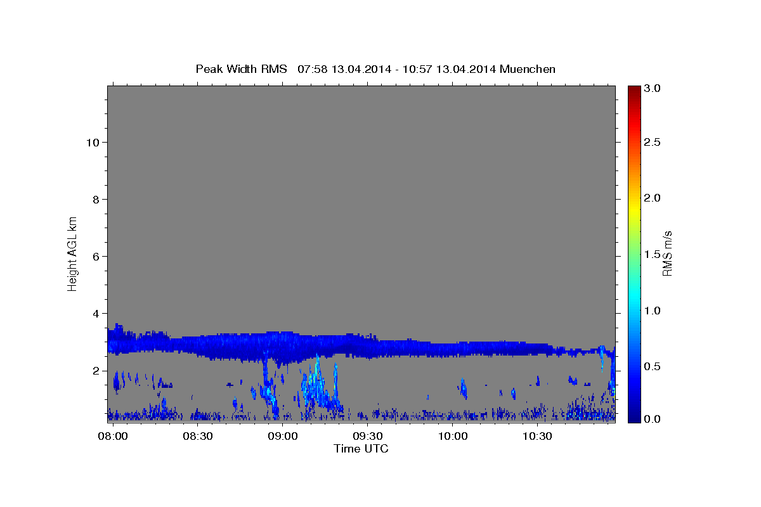Click the colorbar value 1.5
This screenshot has width=761, height=507.
tap(653, 254)
